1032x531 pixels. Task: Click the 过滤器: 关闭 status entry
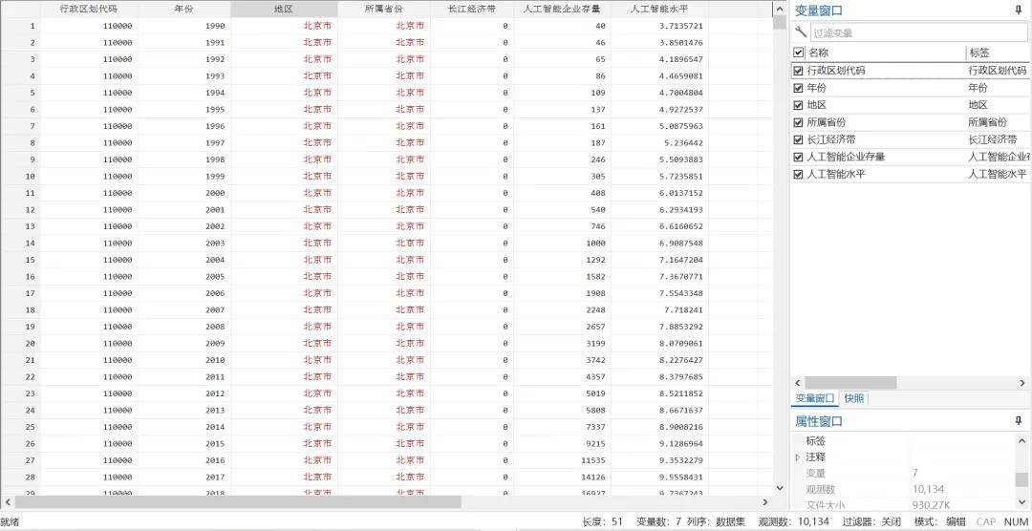[871, 521]
